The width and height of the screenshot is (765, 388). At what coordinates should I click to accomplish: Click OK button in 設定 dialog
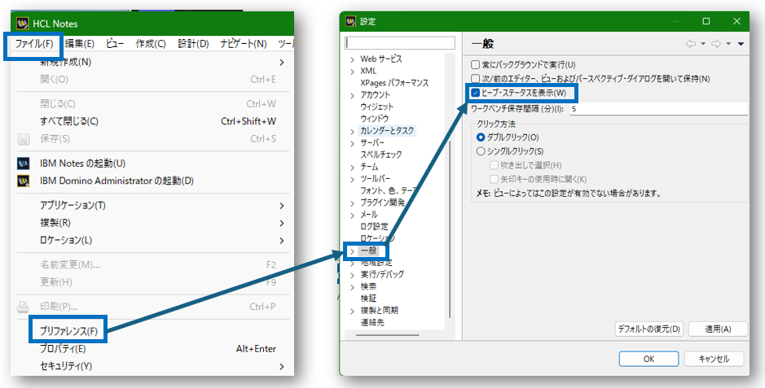pos(648,359)
